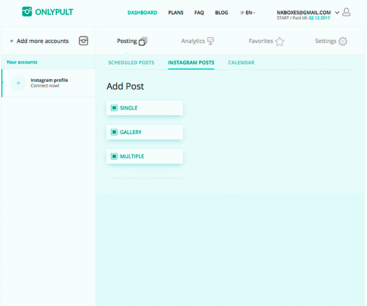Click the ONLYPULT logo text
The image size is (367, 306).
[x=54, y=12]
